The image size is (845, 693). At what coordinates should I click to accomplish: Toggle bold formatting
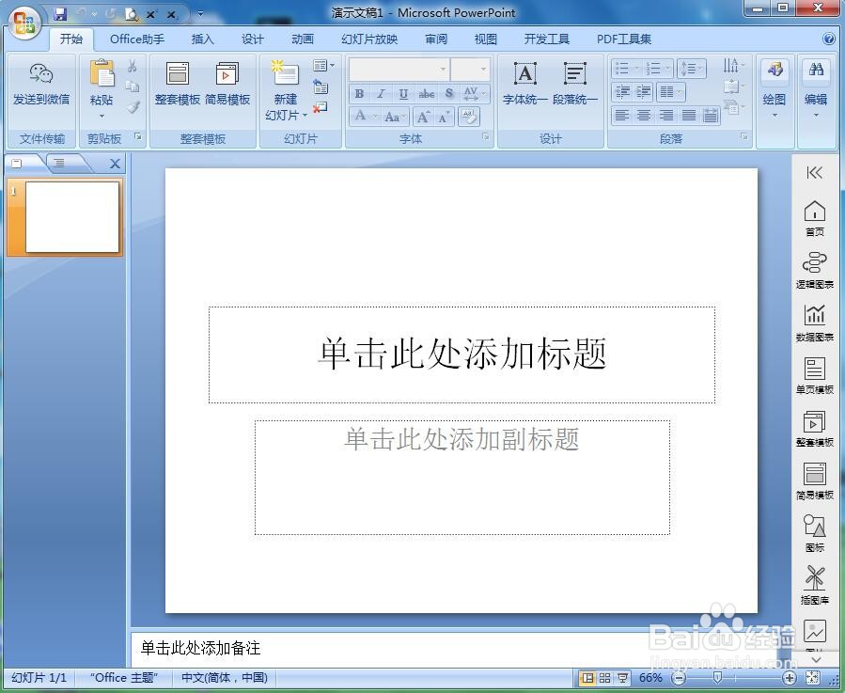pyautogui.click(x=358, y=93)
